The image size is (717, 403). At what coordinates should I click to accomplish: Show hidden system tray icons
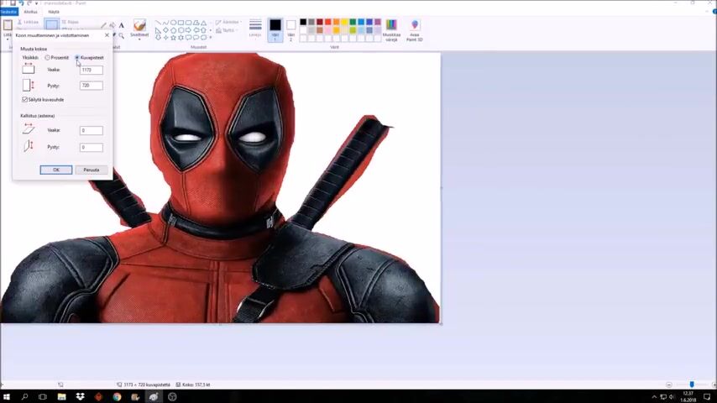(654, 396)
